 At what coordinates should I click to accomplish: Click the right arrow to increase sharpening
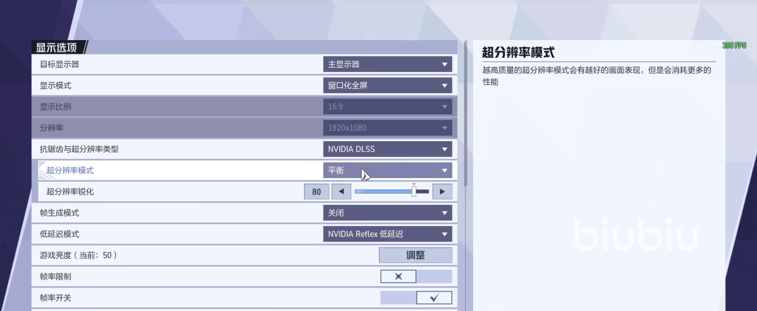point(442,192)
